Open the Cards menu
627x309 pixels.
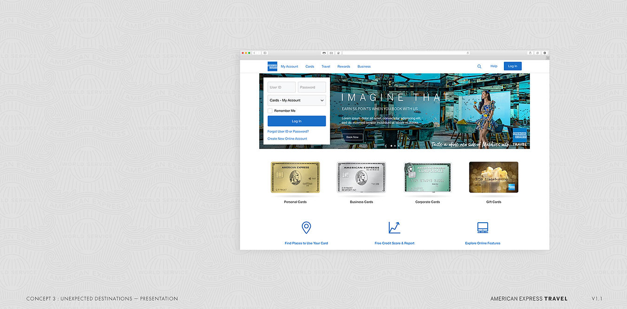310,66
